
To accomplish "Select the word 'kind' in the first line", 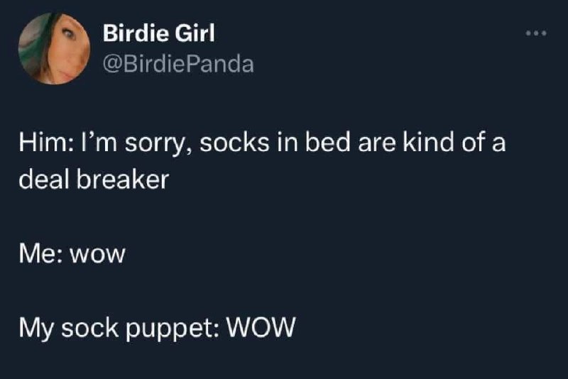I will 428,142.
